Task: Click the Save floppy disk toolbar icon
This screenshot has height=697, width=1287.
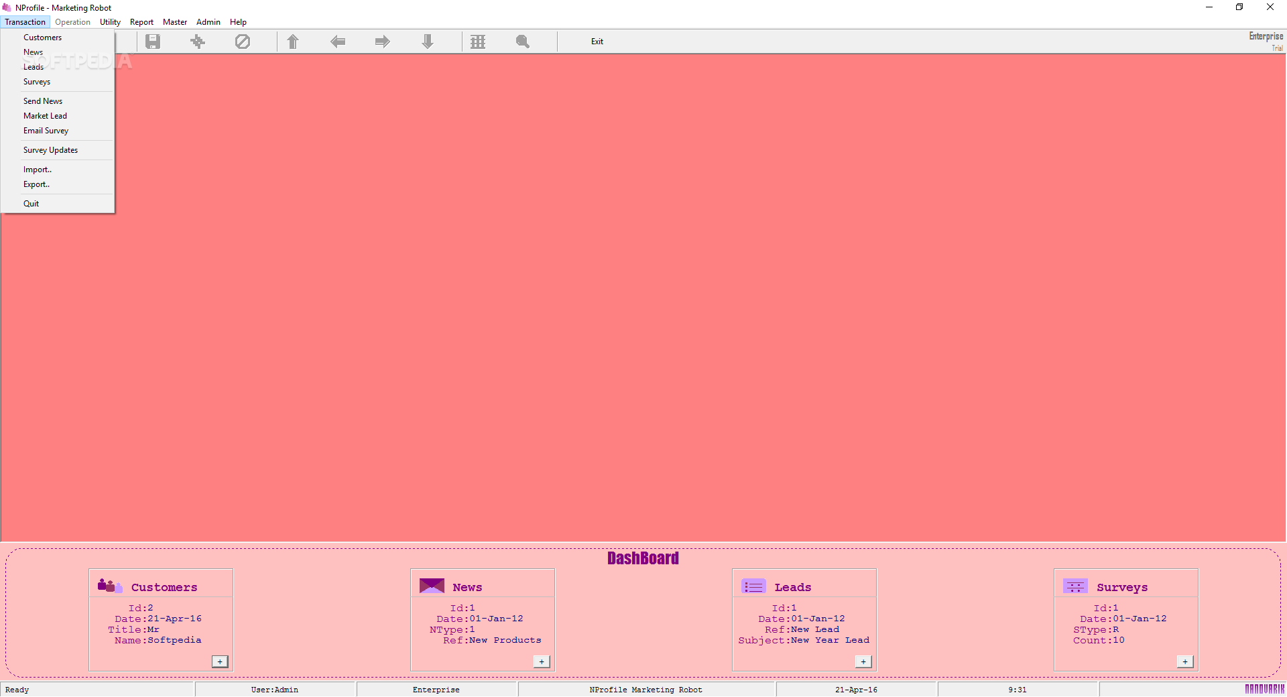Action: click(x=153, y=42)
